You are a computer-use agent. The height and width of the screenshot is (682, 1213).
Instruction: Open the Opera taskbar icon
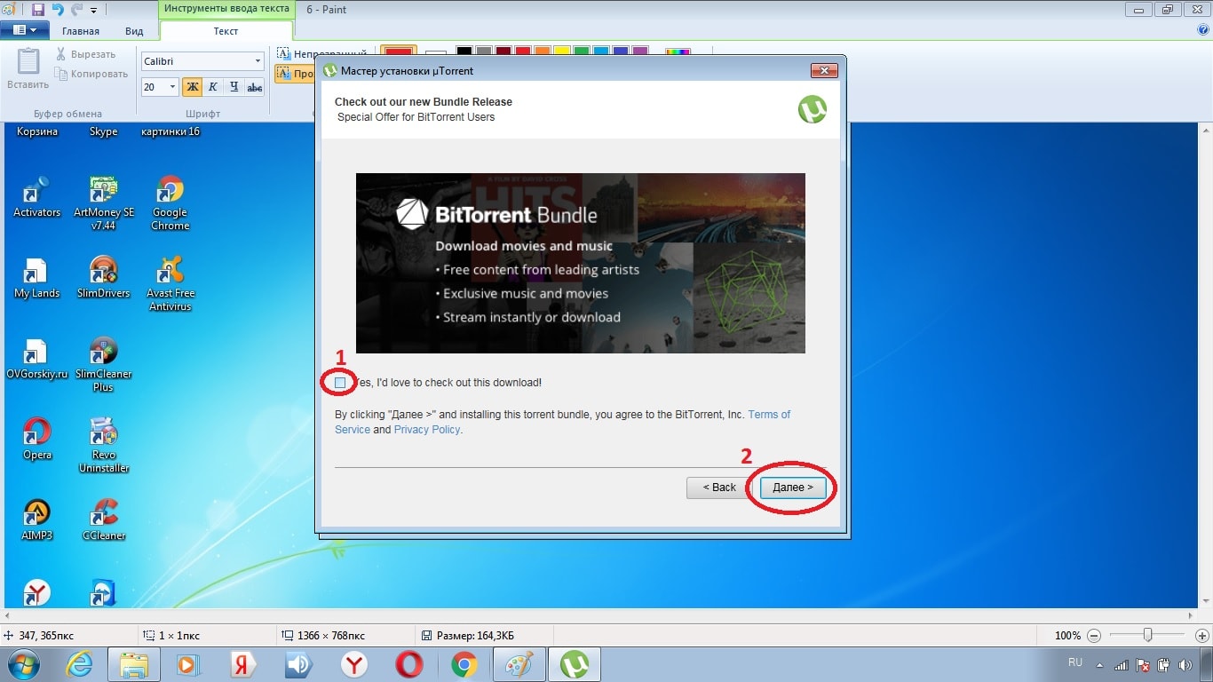point(409,664)
